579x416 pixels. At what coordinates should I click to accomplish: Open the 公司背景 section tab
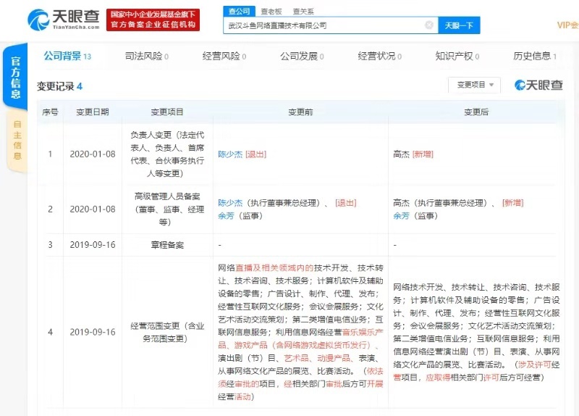[67, 56]
